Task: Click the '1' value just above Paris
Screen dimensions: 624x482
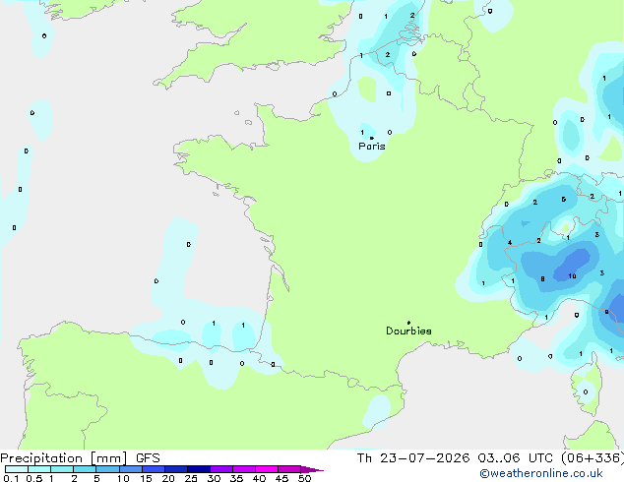Action: (x=362, y=132)
